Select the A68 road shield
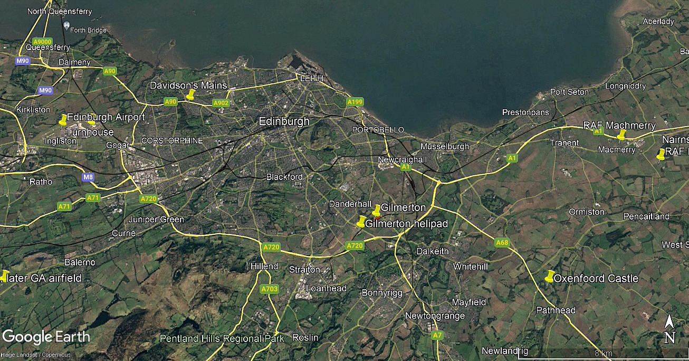The height and width of the screenshot is (361, 689). [502, 243]
